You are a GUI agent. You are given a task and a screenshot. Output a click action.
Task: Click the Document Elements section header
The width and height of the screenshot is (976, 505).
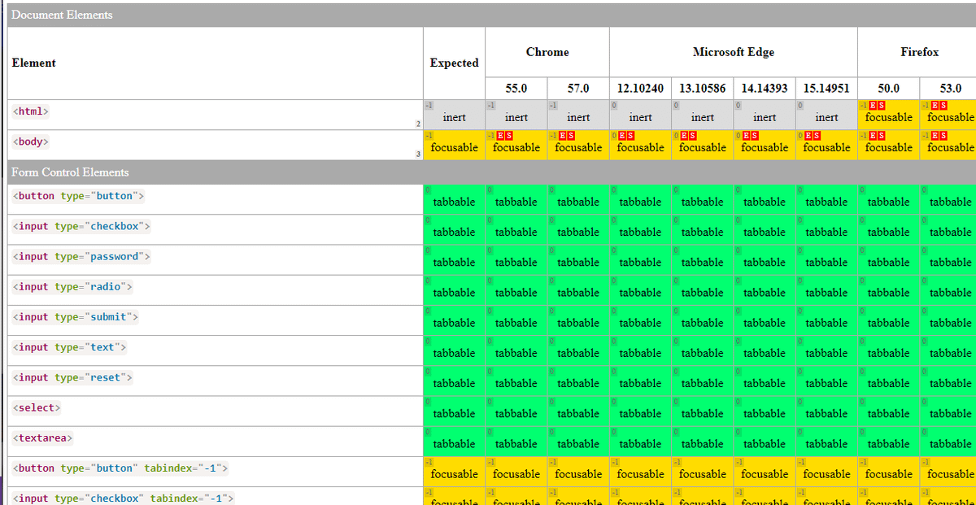(63, 15)
